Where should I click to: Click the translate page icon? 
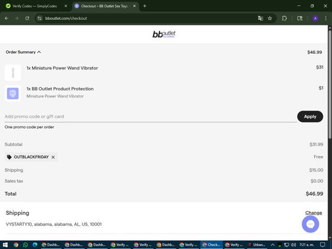tap(260, 19)
